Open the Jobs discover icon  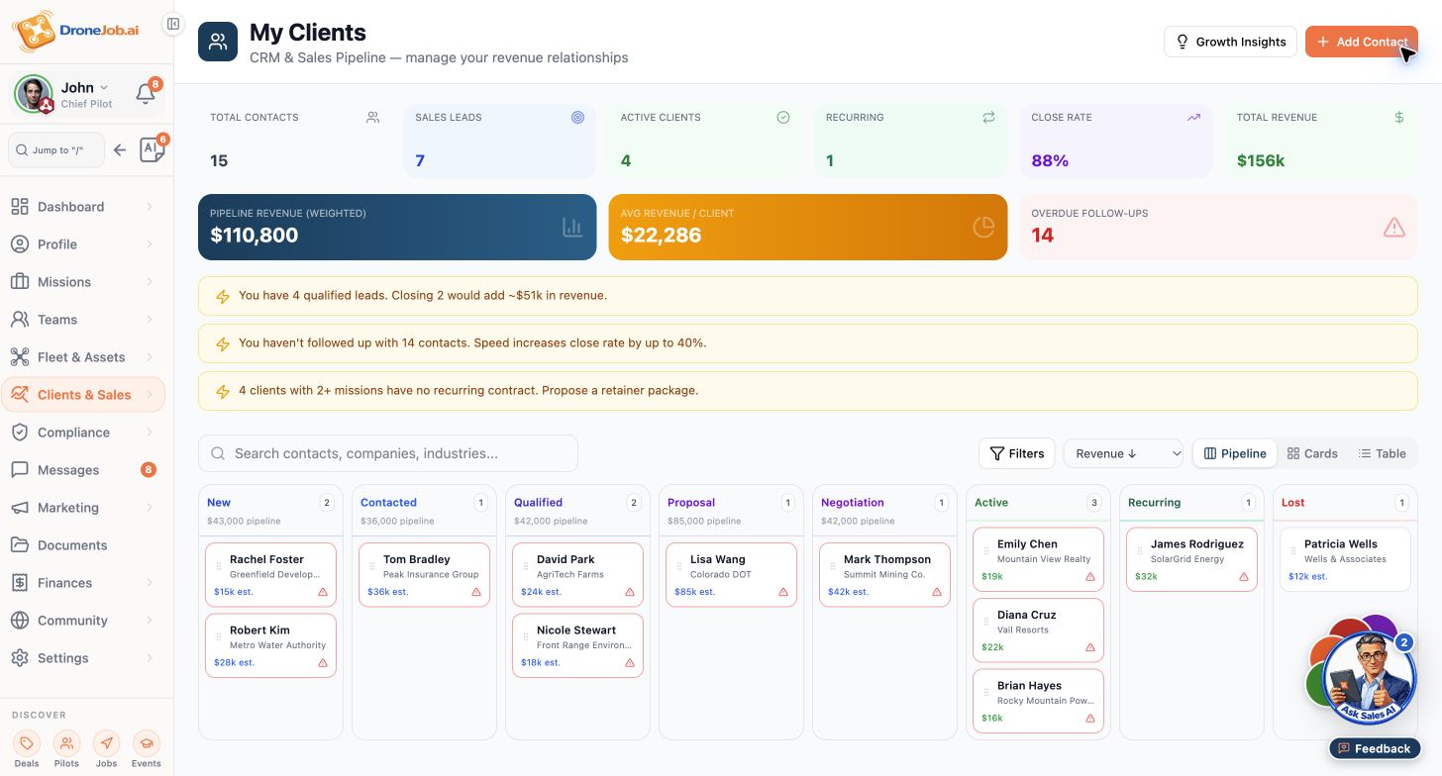click(x=106, y=743)
